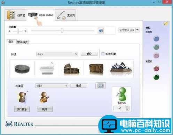Open the graphic equalizer panel icon
This screenshot has width=173, height=135.
tap(101, 85)
